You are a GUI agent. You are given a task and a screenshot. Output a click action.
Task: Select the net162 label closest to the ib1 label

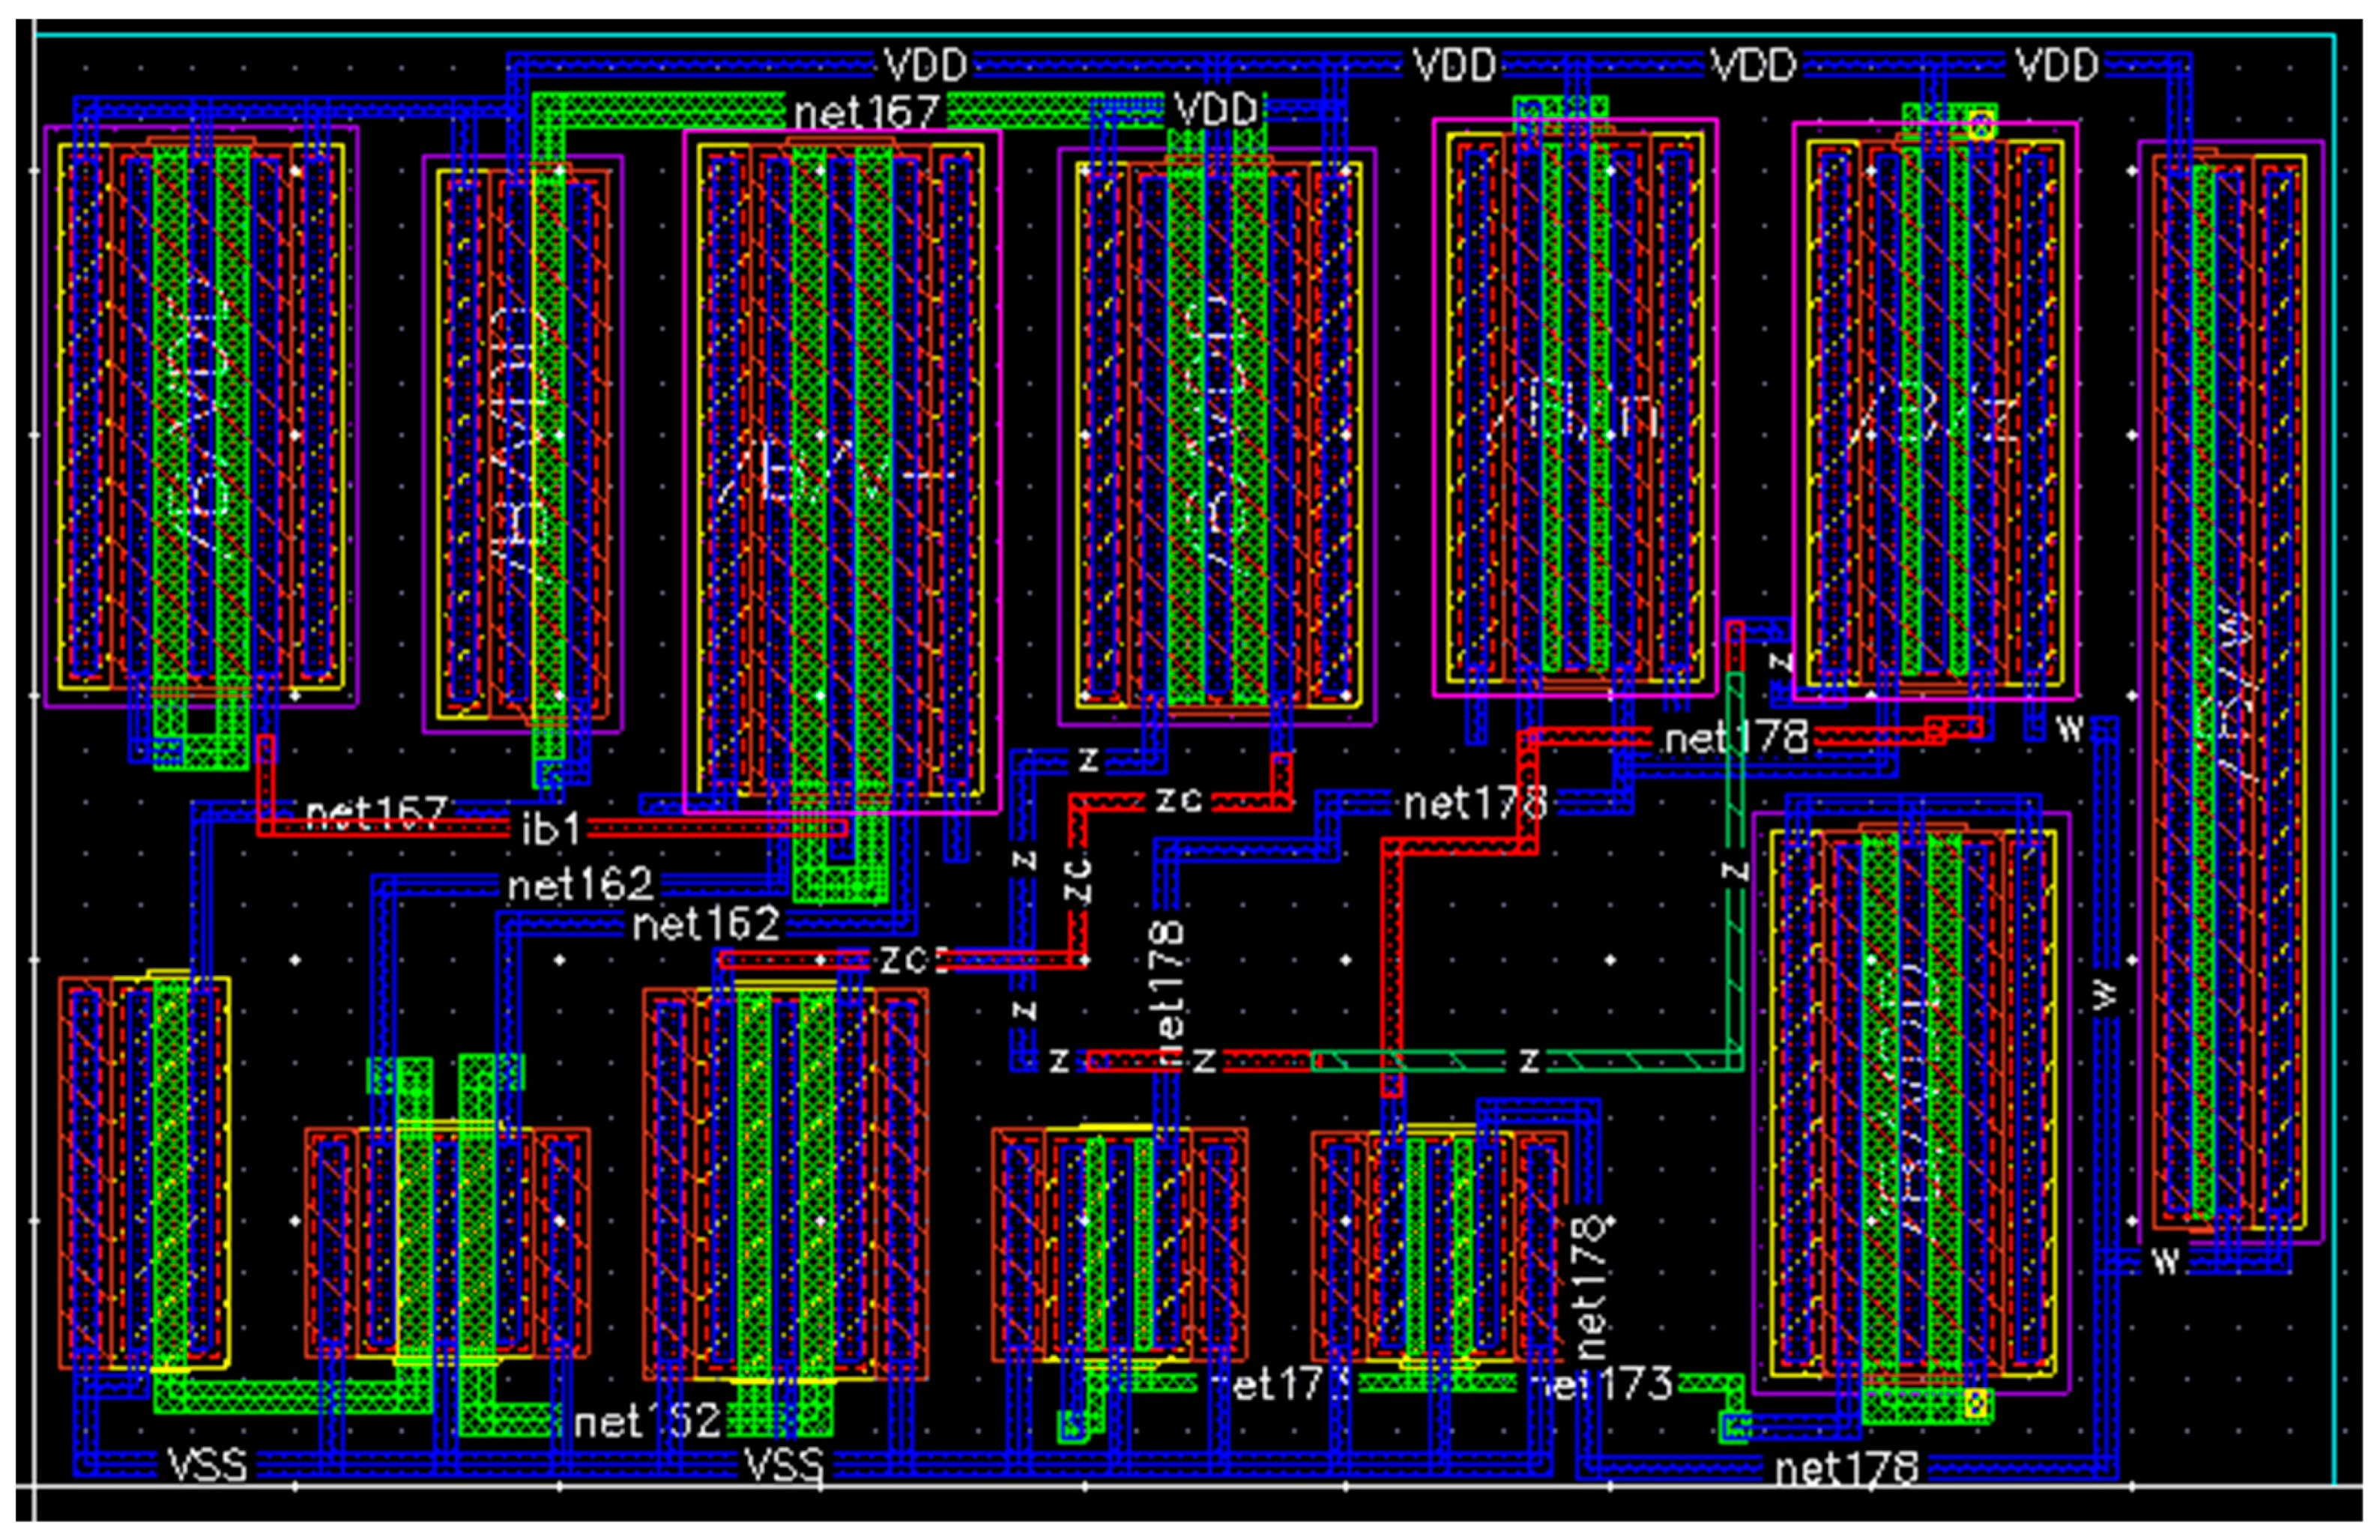pyautogui.click(x=580, y=884)
